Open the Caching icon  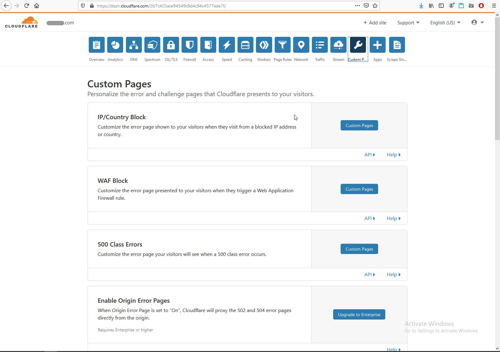pos(245,45)
